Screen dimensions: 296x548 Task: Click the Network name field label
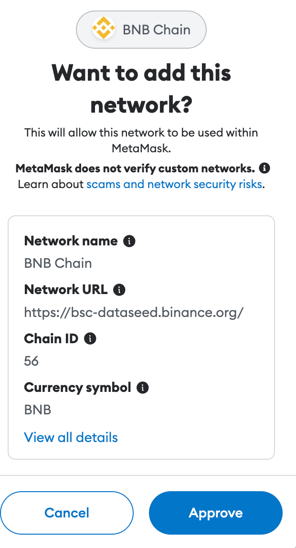[x=71, y=241]
